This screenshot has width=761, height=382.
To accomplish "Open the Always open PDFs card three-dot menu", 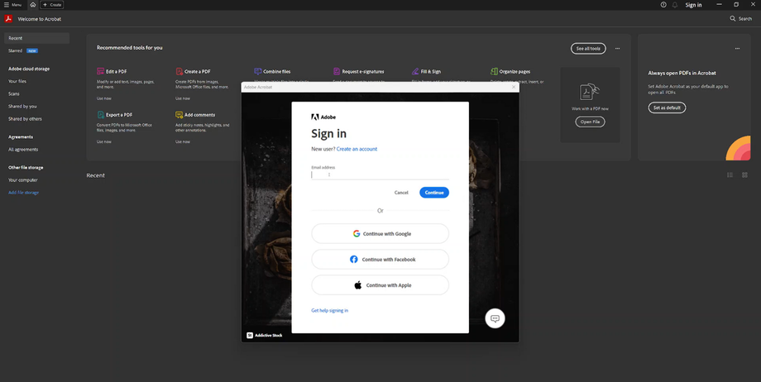I will (x=737, y=49).
